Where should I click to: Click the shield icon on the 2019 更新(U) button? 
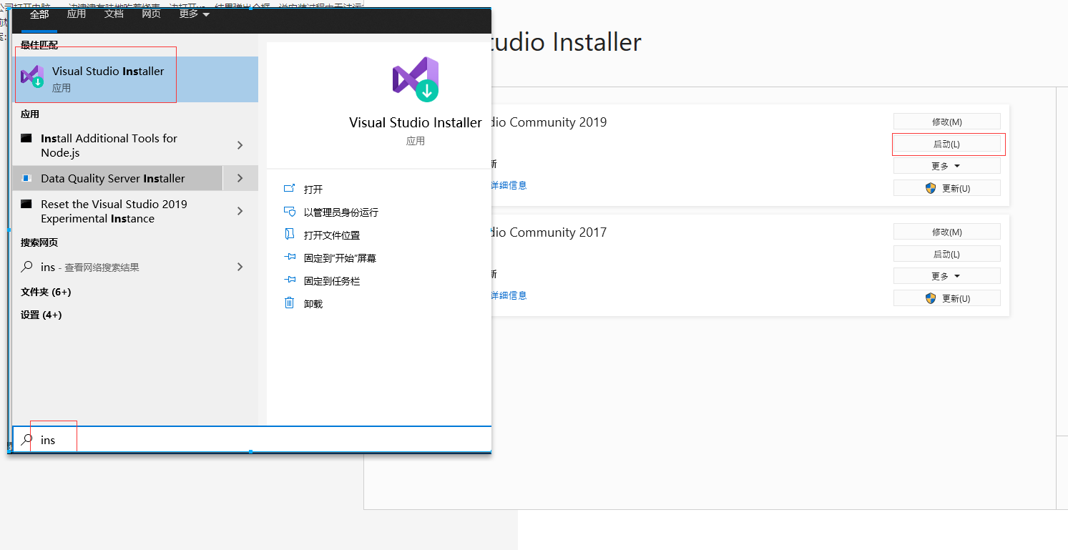[930, 187]
